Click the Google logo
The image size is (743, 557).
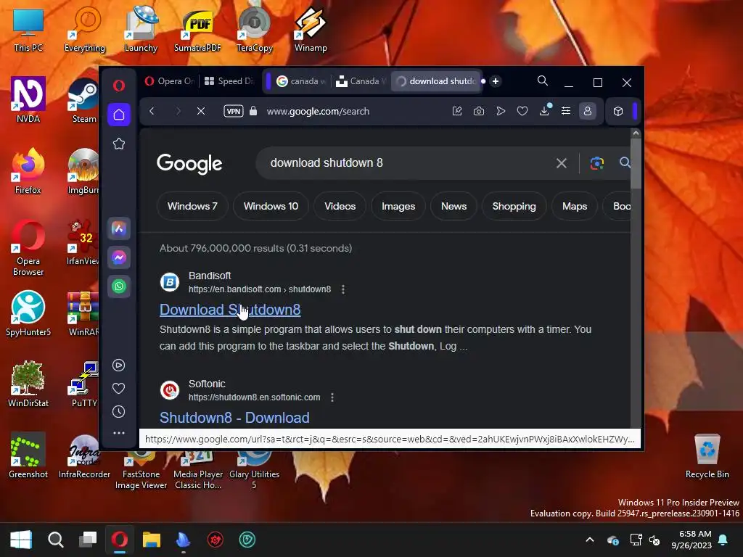pos(189,164)
